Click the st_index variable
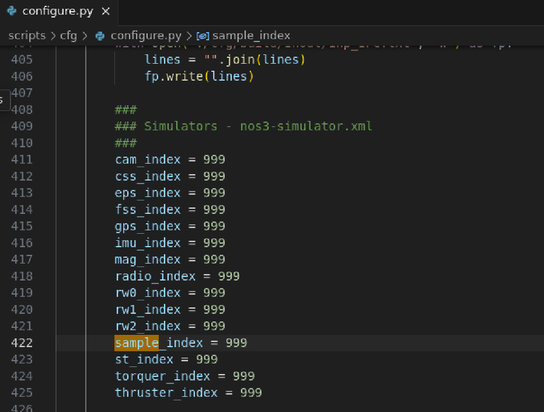Screen dimensions: 544x412 click(x=144, y=359)
